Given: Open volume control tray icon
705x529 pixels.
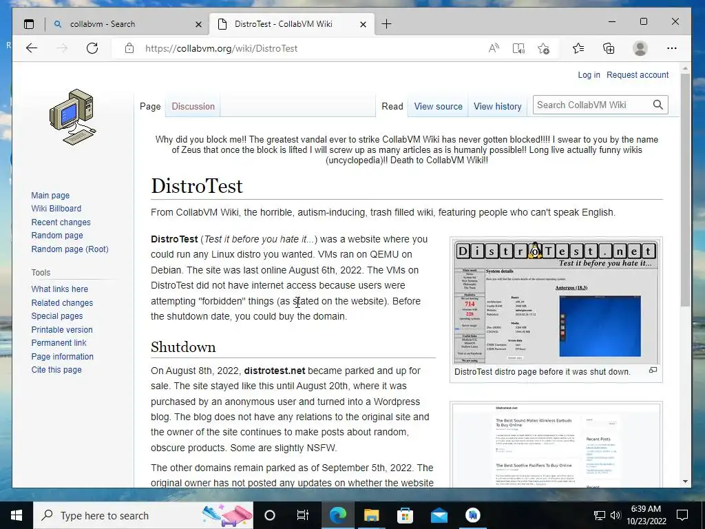Looking at the screenshot, I should pos(615,515).
